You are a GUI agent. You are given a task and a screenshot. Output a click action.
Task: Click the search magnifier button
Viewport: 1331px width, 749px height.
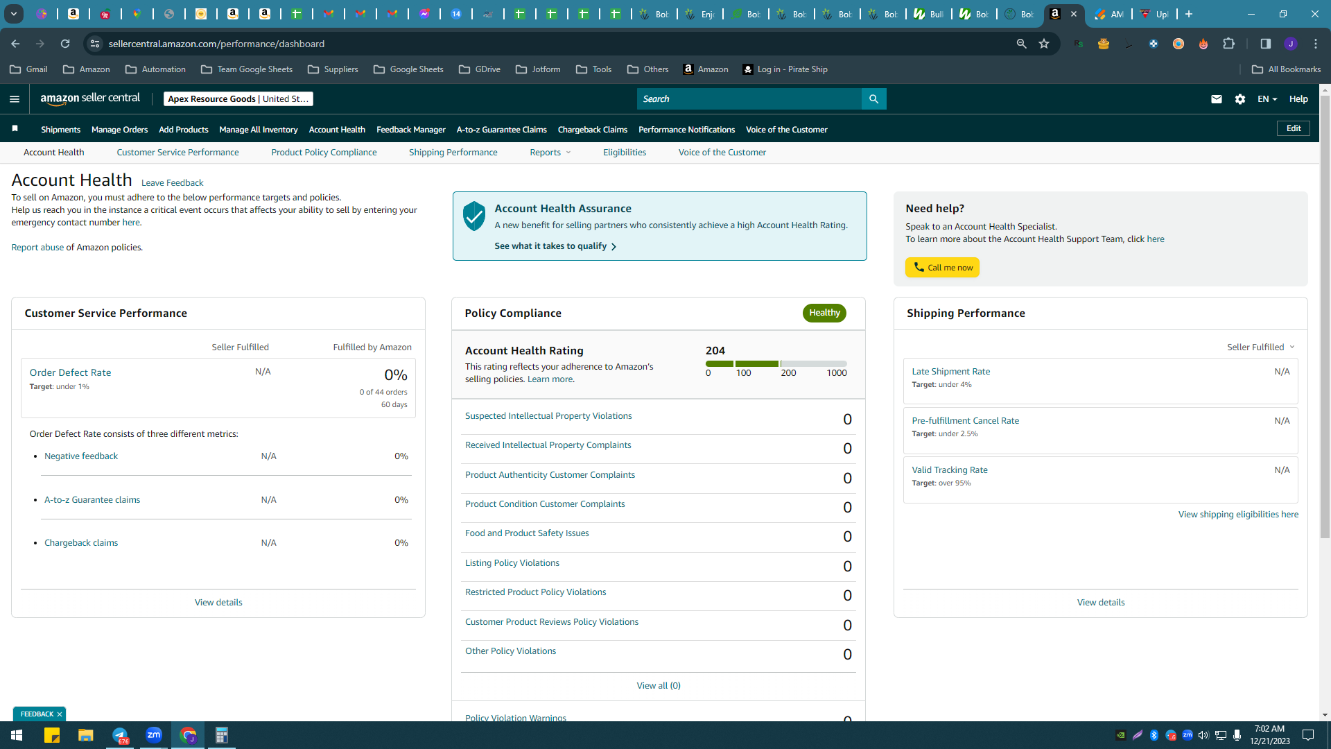[873, 99]
